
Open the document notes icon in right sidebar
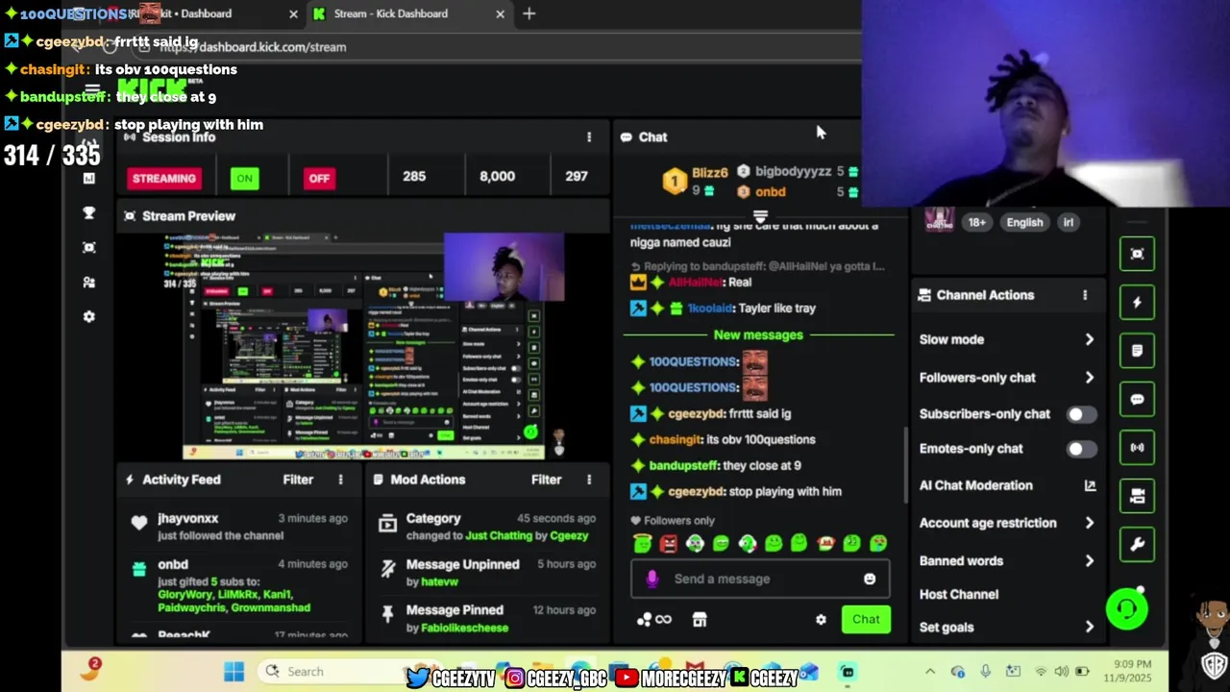tap(1137, 351)
